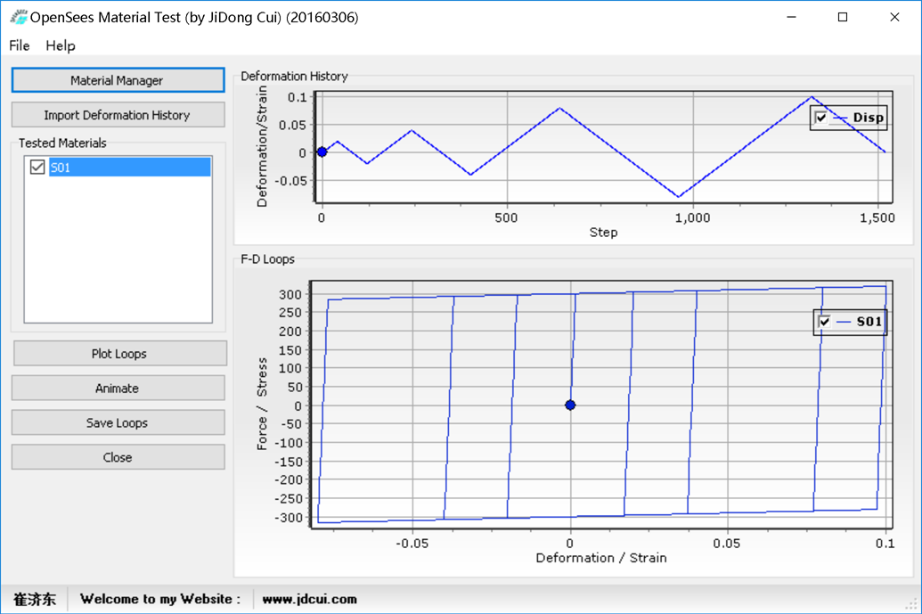Click the -300 tick label on Force axis

point(288,518)
